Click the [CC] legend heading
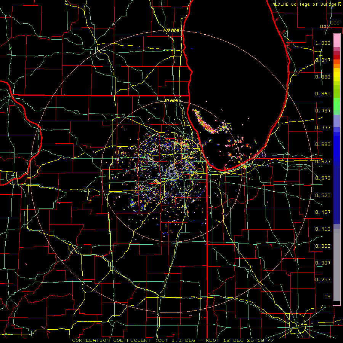The height and width of the screenshot is (343, 343). coord(325,26)
